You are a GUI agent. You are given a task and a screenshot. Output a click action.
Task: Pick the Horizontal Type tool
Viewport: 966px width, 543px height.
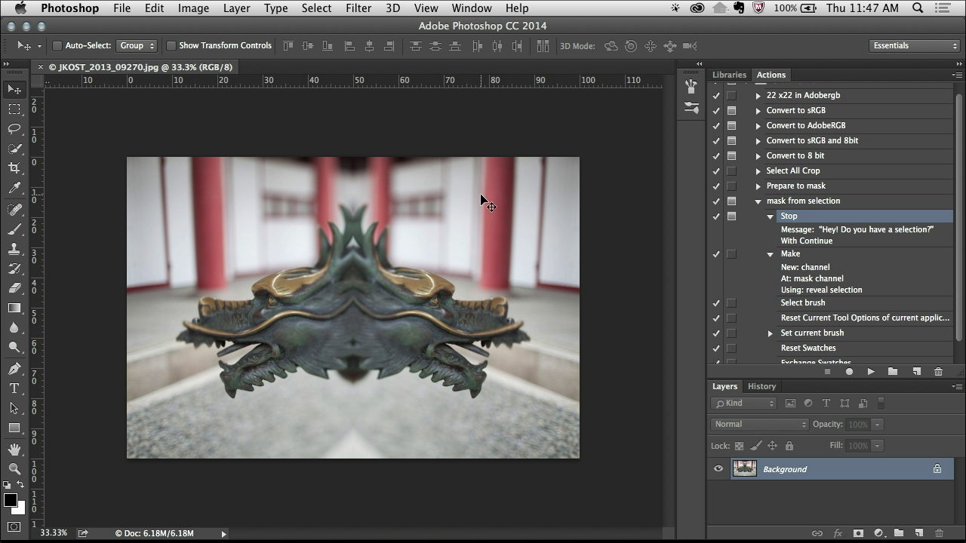coord(14,388)
